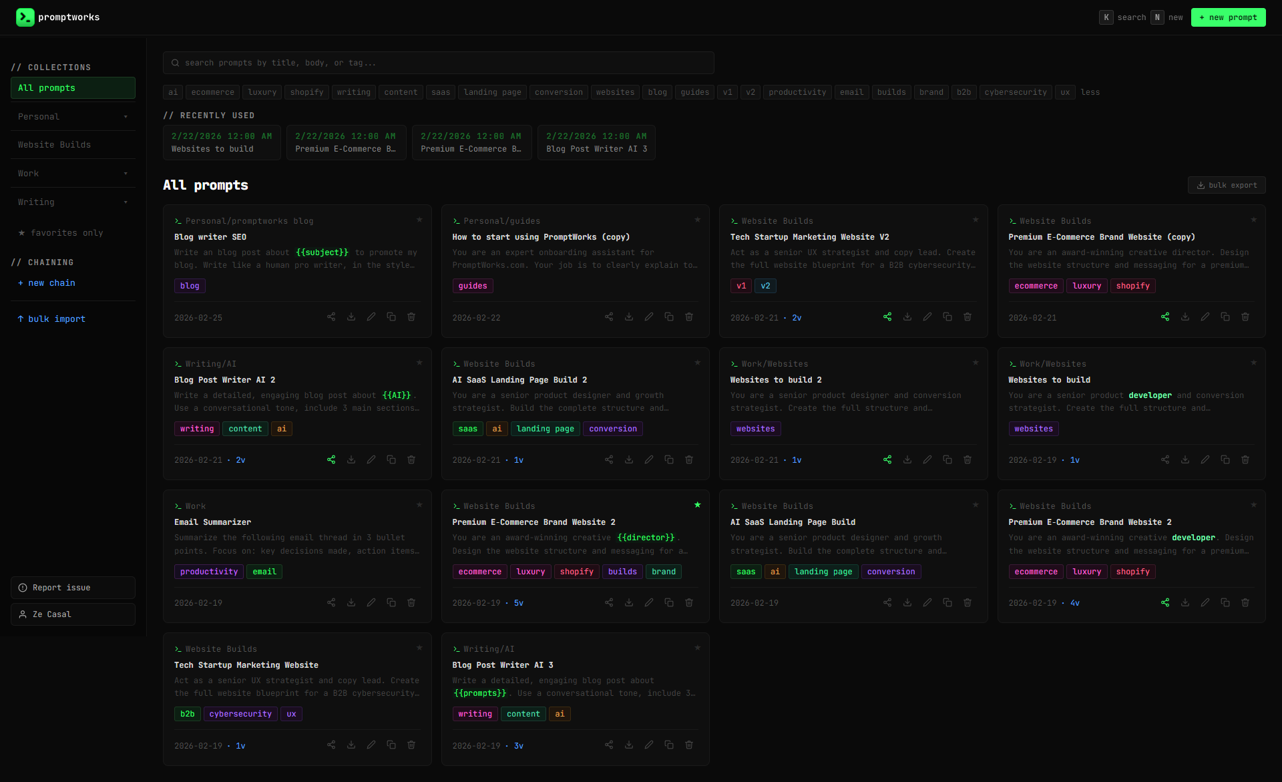Expand the Work collection
1282x782 pixels.
(x=126, y=173)
